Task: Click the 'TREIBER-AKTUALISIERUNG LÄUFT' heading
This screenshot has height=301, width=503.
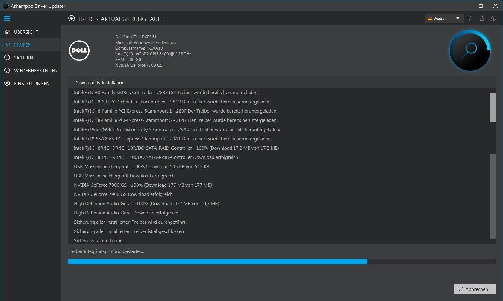Action: coord(121,19)
